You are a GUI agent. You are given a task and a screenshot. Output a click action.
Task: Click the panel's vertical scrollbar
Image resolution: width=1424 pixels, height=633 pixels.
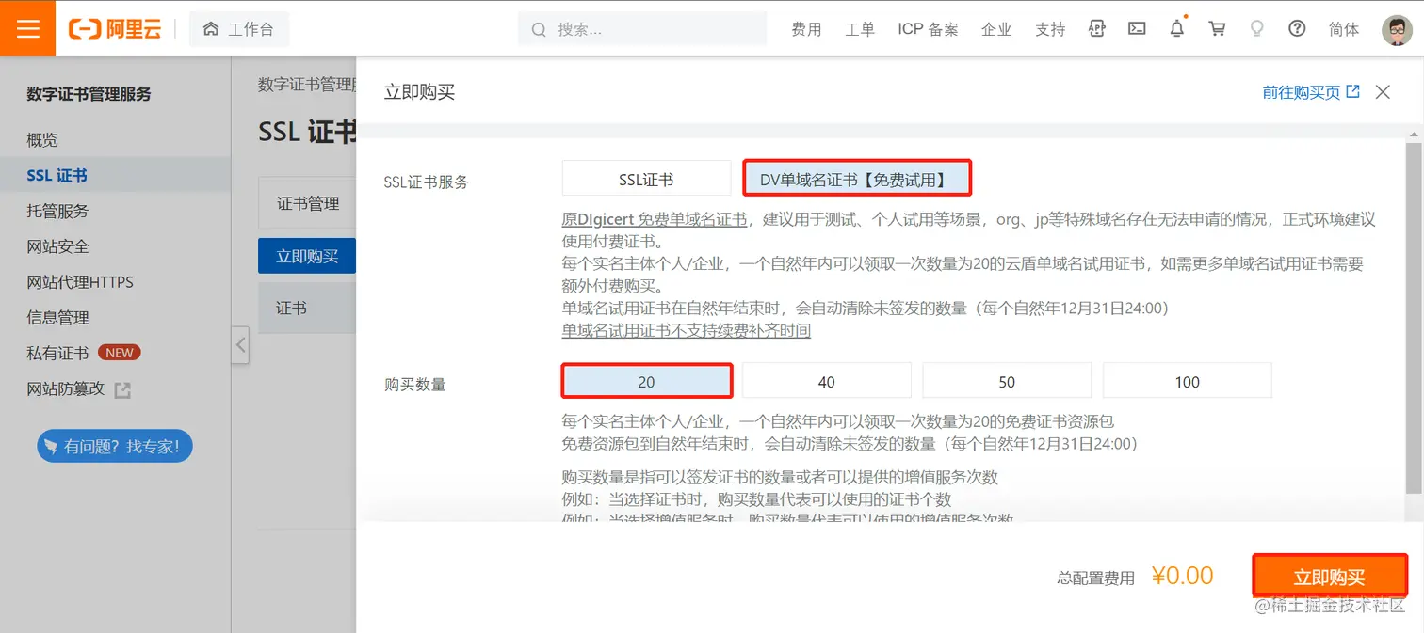[1415, 317]
